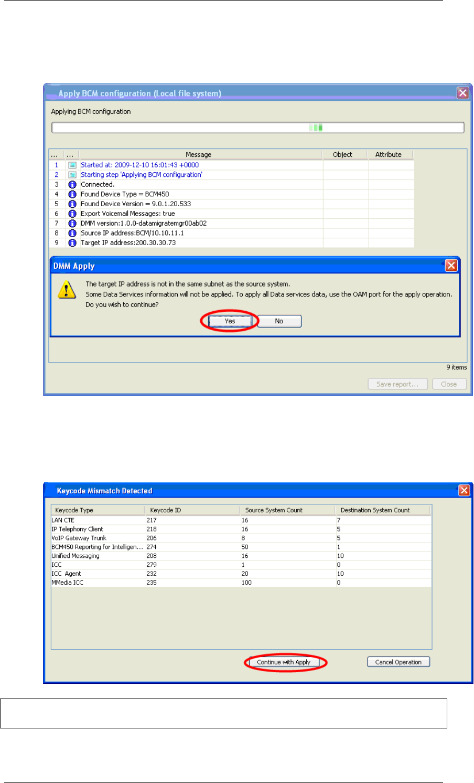Image resolution: width=474 pixels, height=783 pixels.
Task: Select 'Target IP address:200.30.30.73' message
Action: 128,243
